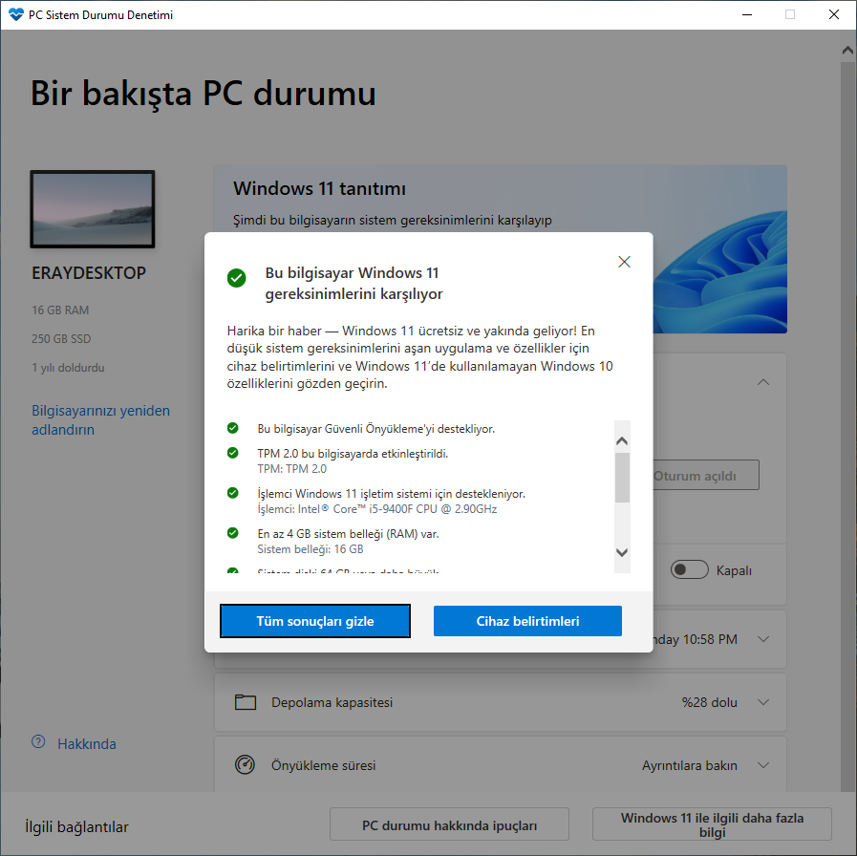Click 'Windows 11 ile ilgili daha fazla bilgi'

(712, 824)
